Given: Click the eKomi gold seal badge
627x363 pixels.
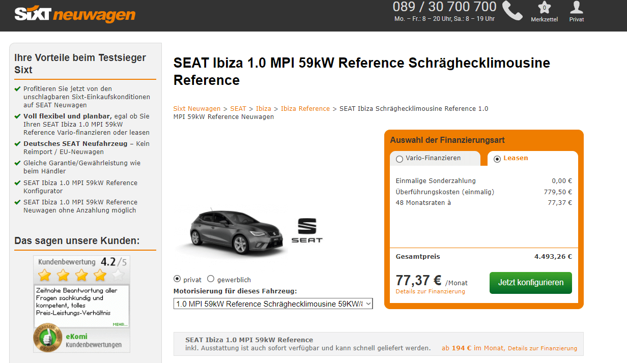Looking at the screenshot, I should 47,338.
